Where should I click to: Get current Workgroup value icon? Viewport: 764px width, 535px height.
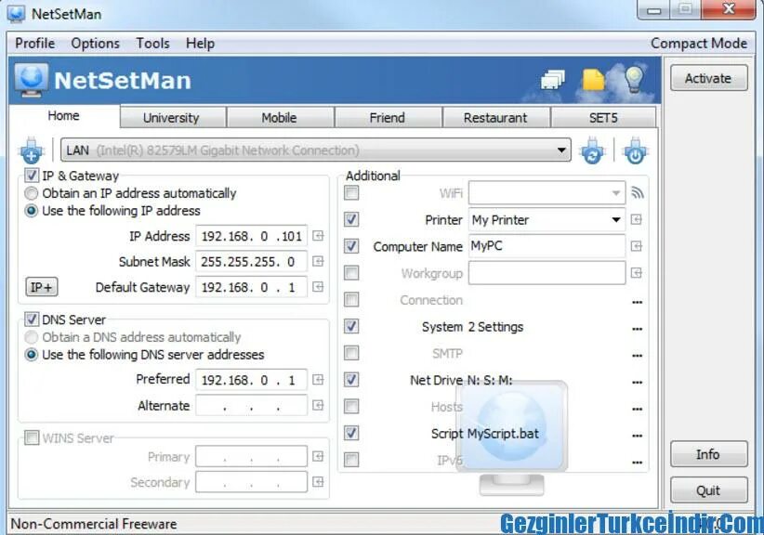pos(637,273)
